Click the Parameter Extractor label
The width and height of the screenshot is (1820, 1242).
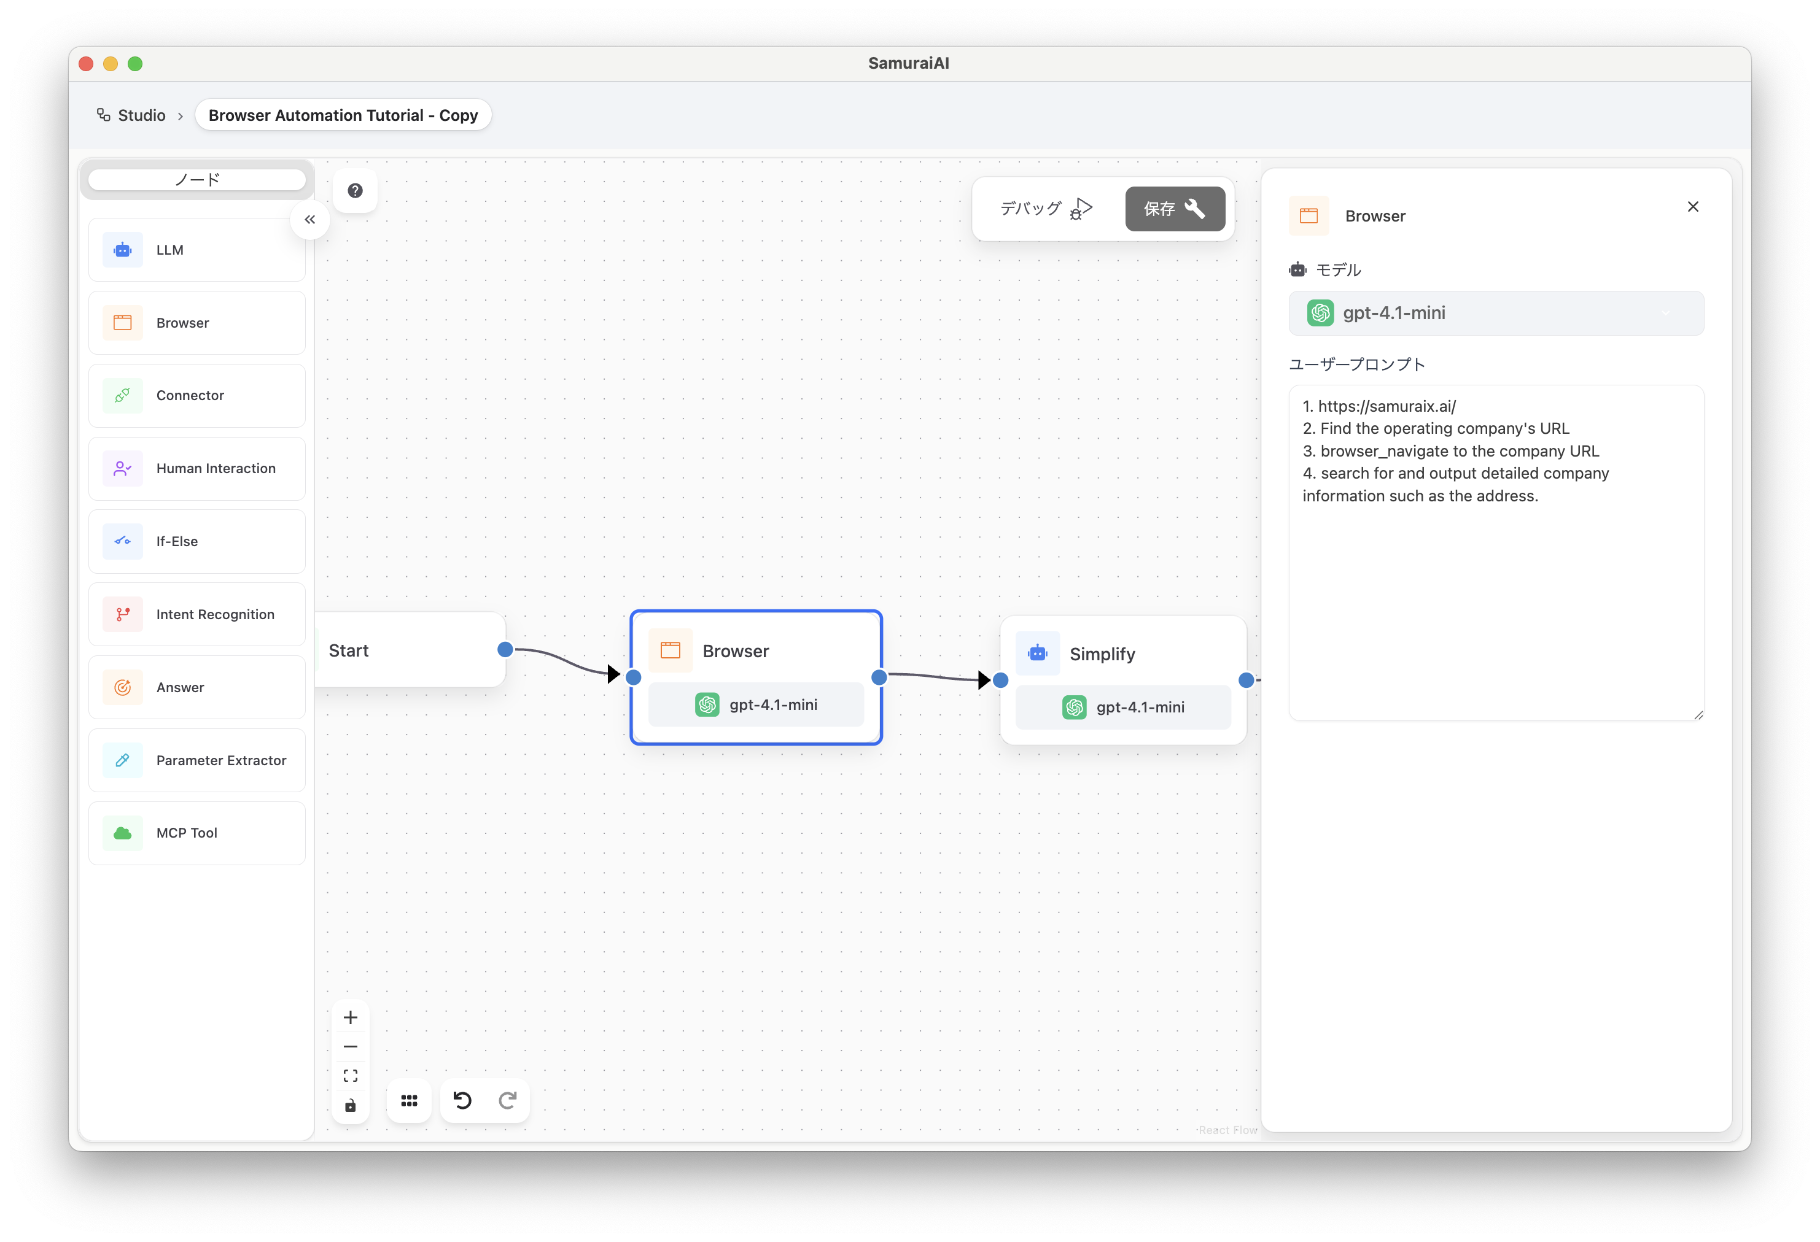tap(222, 760)
